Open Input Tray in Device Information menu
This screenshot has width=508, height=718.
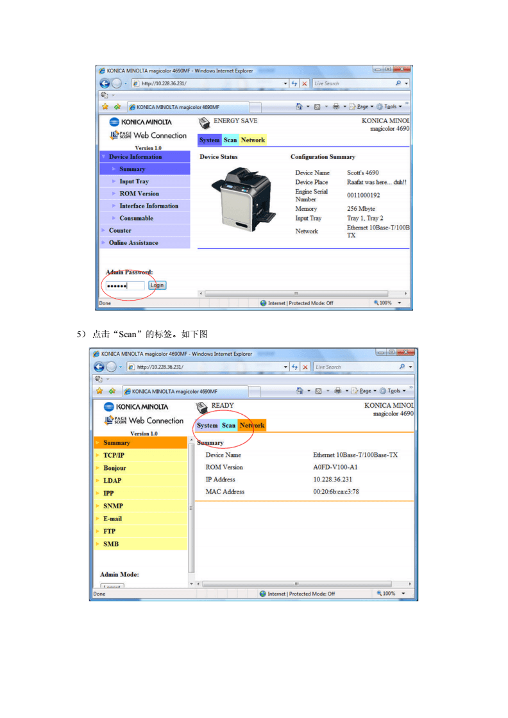pyautogui.click(x=145, y=181)
